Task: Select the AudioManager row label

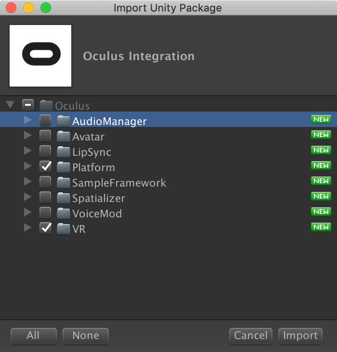Action: [109, 121]
